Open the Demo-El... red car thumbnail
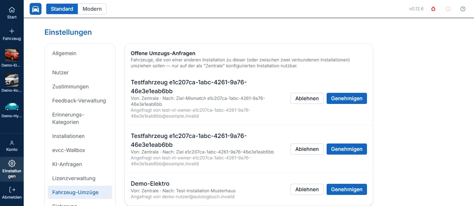Viewport: 474px width, 206px height. tap(12, 55)
